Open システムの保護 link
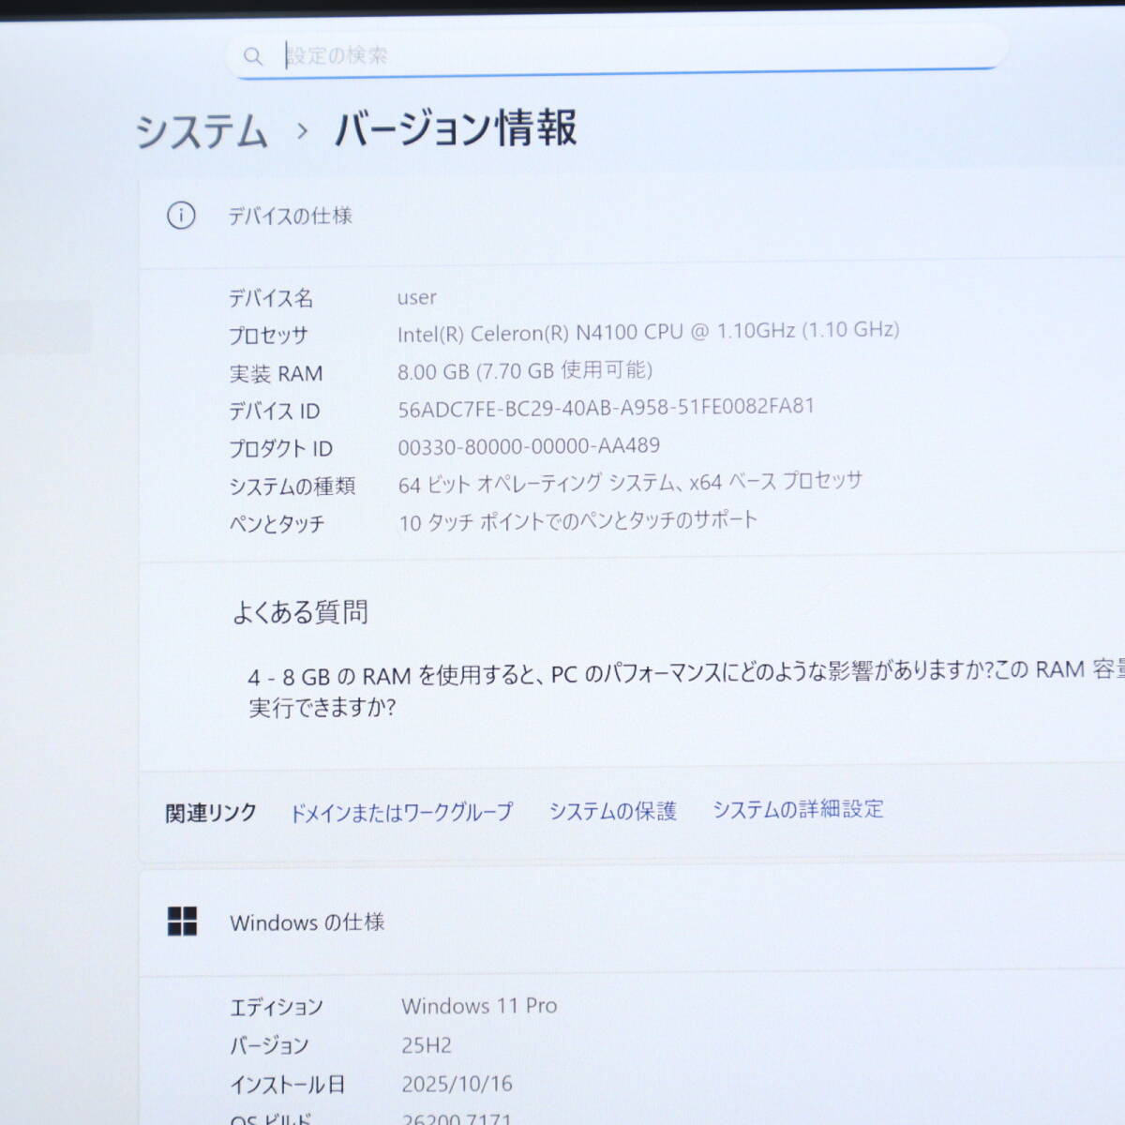1125x1125 pixels. [613, 811]
